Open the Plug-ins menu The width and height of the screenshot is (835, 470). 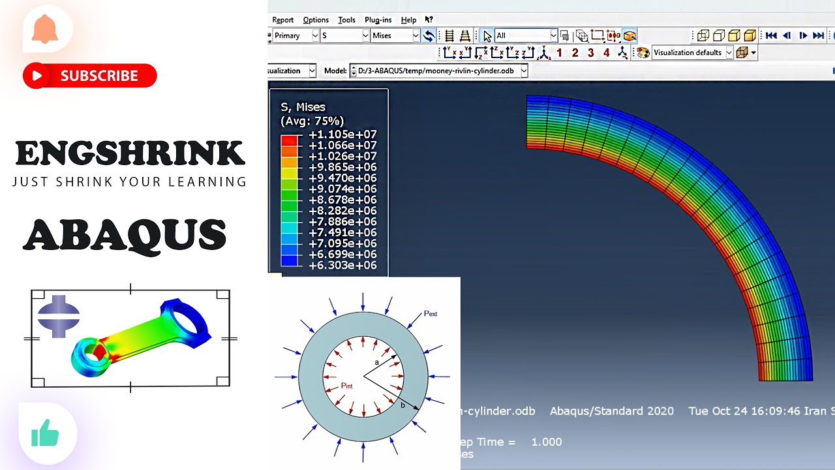coord(378,20)
